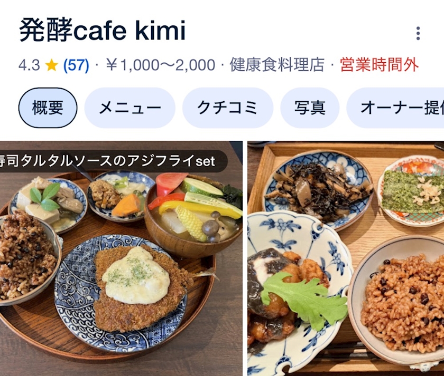This screenshot has width=444, height=376.
Task: Open the right-side tray meal photo
Action: pyautogui.click(x=346, y=258)
